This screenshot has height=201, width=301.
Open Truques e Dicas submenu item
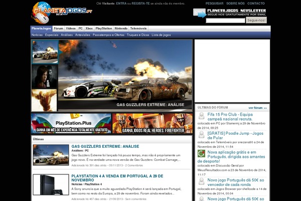(138, 35)
